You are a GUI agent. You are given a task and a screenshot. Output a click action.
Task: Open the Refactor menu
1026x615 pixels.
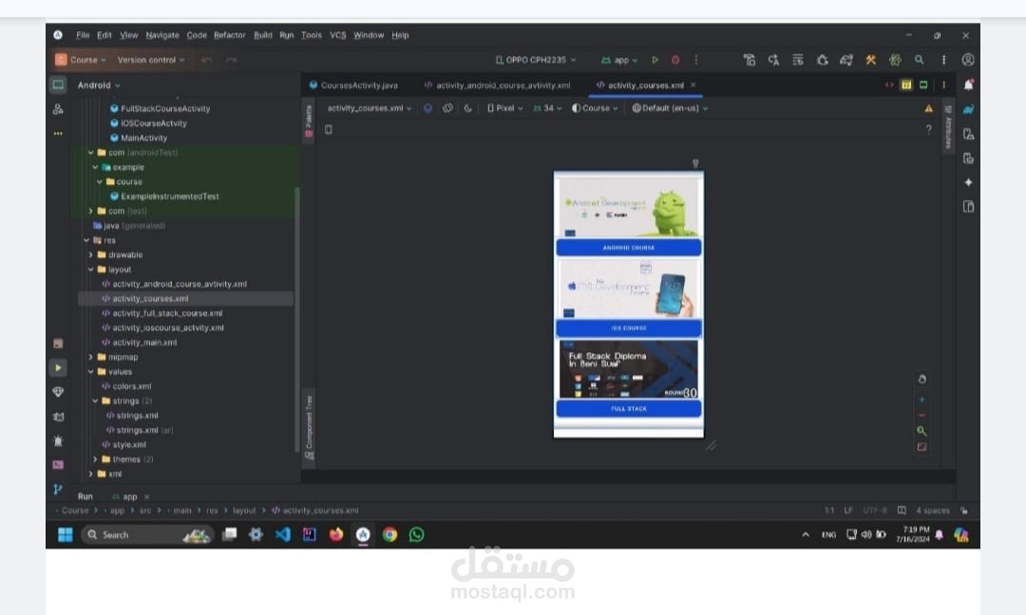click(x=230, y=35)
